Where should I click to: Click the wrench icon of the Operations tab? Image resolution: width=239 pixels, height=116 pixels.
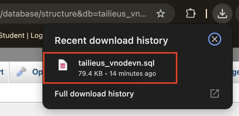tap(21, 72)
